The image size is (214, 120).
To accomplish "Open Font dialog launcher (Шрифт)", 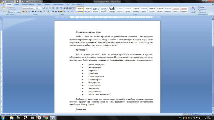I will pyautogui.click(x=50, y=14).
